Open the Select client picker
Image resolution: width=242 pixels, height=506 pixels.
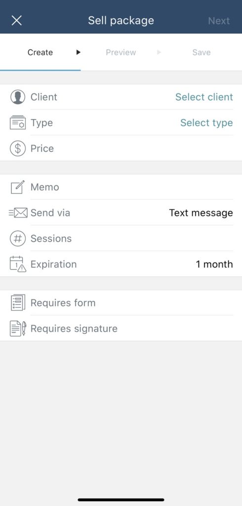204,97
